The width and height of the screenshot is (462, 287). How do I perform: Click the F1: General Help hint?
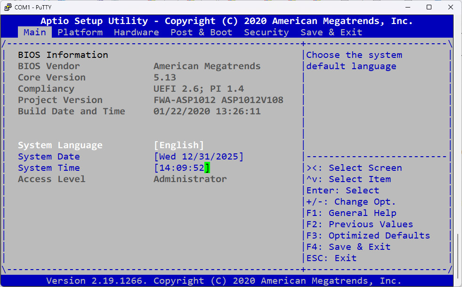[351, 213]
